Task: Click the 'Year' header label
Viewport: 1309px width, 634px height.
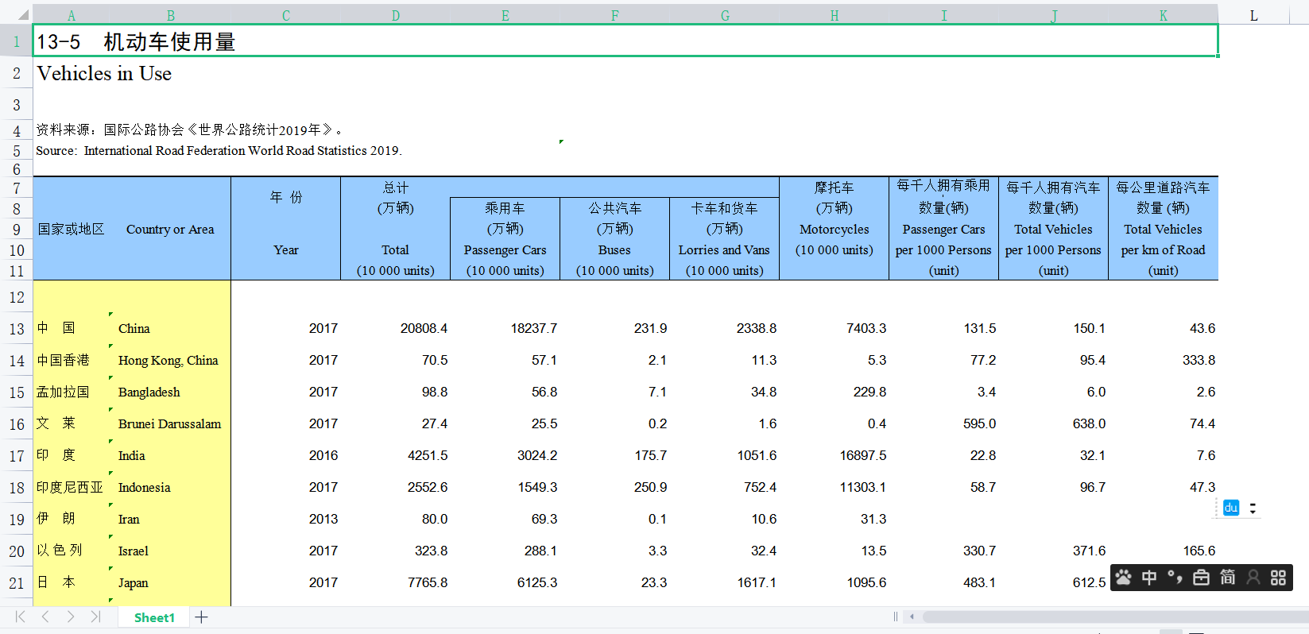Action: pos(286,249)
